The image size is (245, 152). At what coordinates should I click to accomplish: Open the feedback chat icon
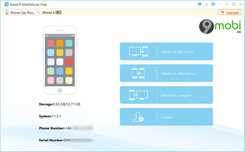(x=200, y=4)
